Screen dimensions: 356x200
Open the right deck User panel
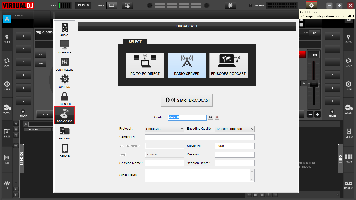(348, 86)
